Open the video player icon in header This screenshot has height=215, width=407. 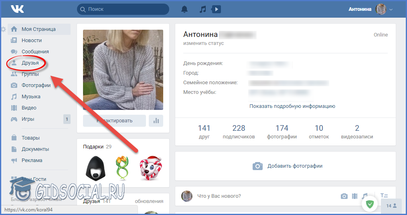[216, 9]
